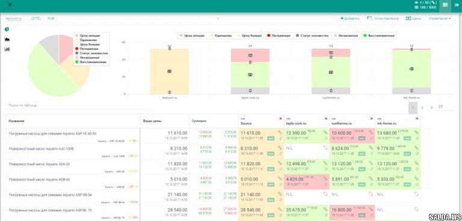Toggle 'Статус неизвестен' in bar chart legend
Image resolution: width=462 pixels, height=221 pixels.
(312, 35)
